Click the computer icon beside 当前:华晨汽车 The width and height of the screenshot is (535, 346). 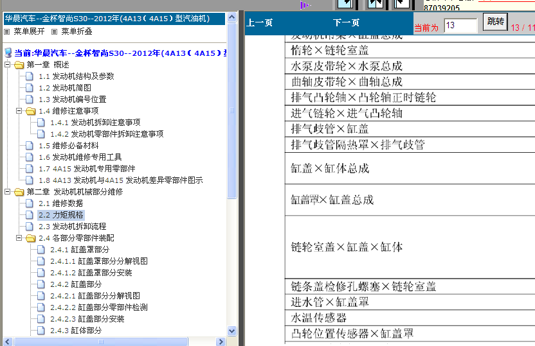[x=8, y=53]
